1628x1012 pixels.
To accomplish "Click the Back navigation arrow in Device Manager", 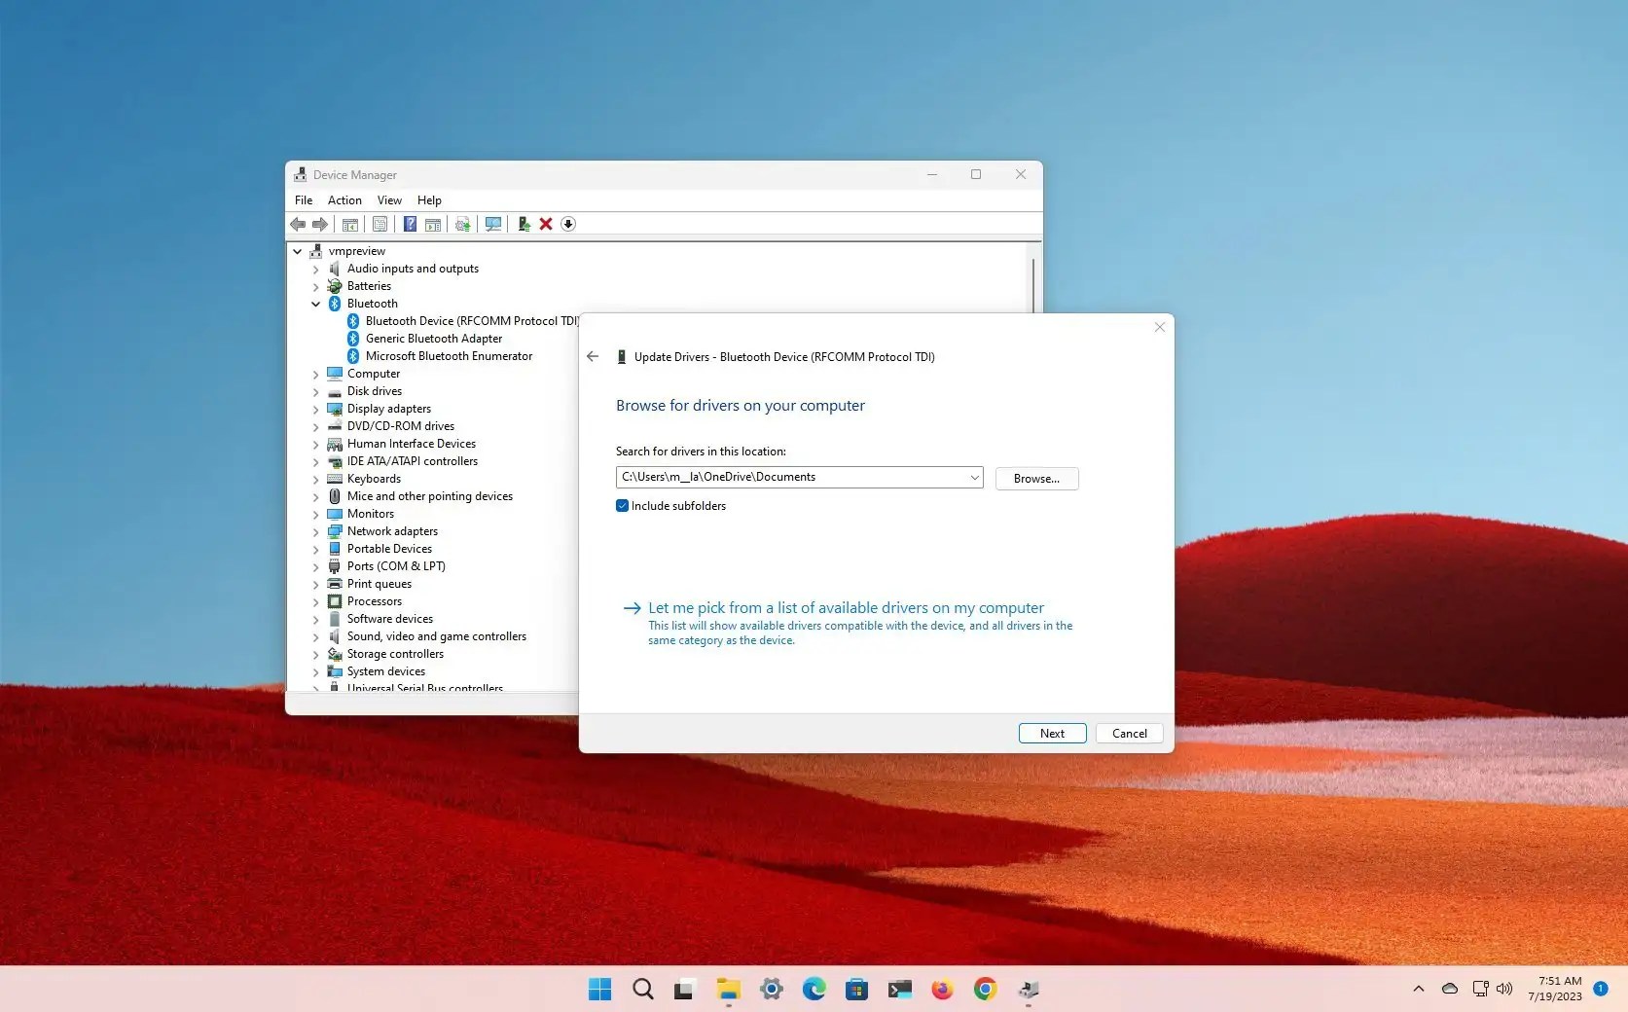I will [x=298, y=224].
